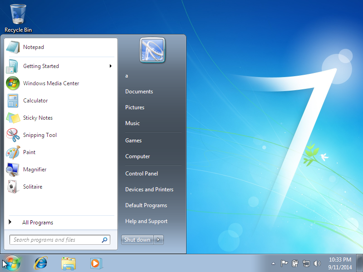Click the Sticky Notes label
This screenshot has width=363, height=272.
click(38, 118)
